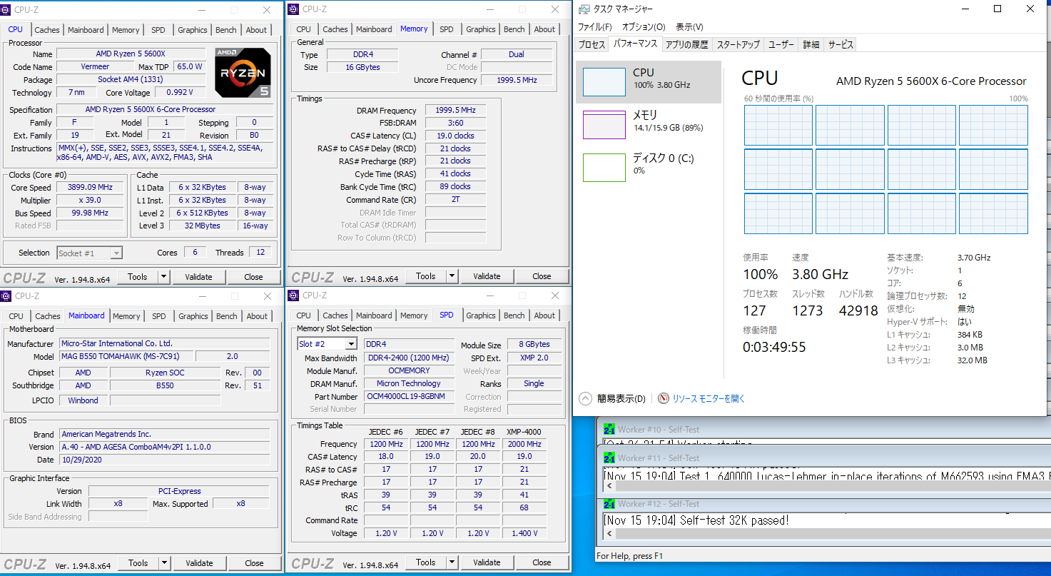Switch to the 詳細 tab in Task Manager
Viewport: 1051px width, 576px height.
pyautogui.click(x=811, y=44)
